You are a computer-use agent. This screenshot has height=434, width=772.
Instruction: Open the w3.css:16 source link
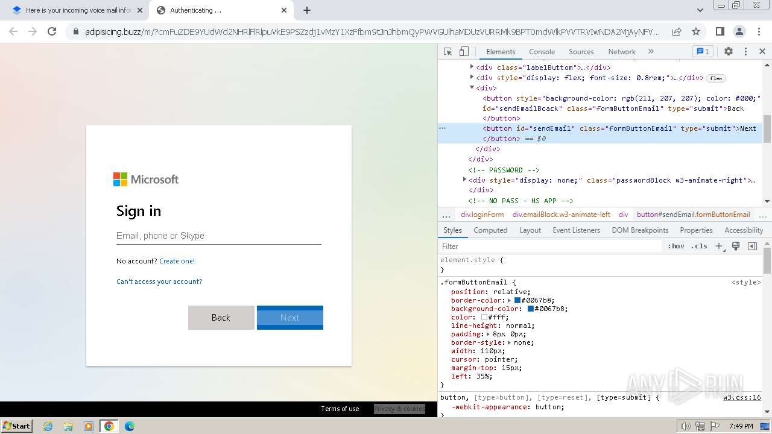742,397
